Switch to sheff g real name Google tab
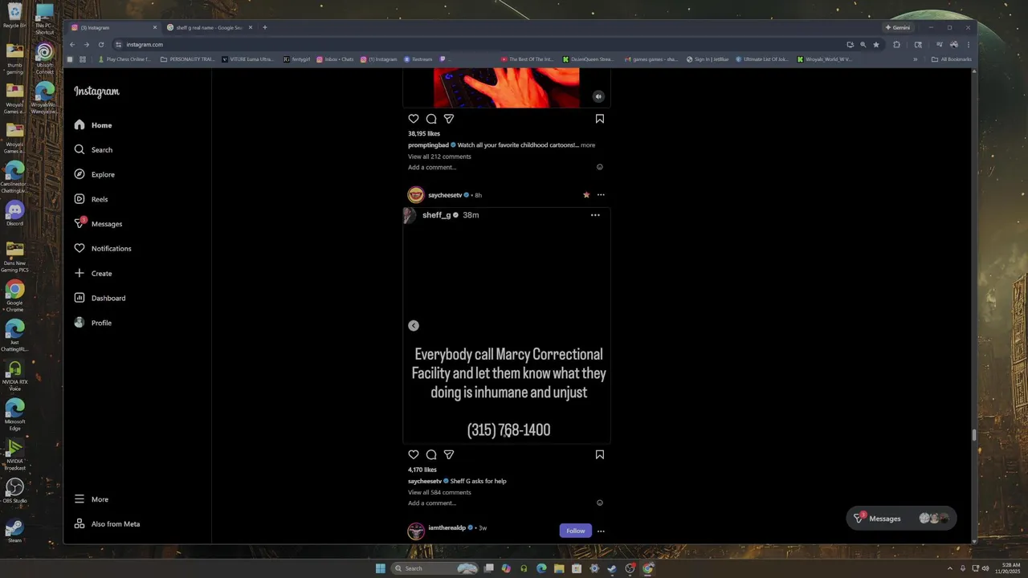The height and width of the screenshot is (578, 1028). (x=209, y=27)
